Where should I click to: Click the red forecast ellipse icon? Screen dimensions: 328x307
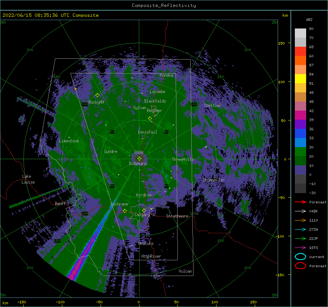click(300, 266)
